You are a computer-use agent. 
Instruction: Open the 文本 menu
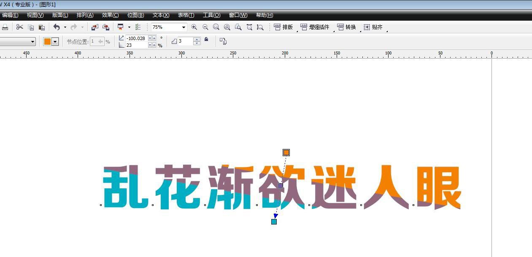[x=160, y=15]
